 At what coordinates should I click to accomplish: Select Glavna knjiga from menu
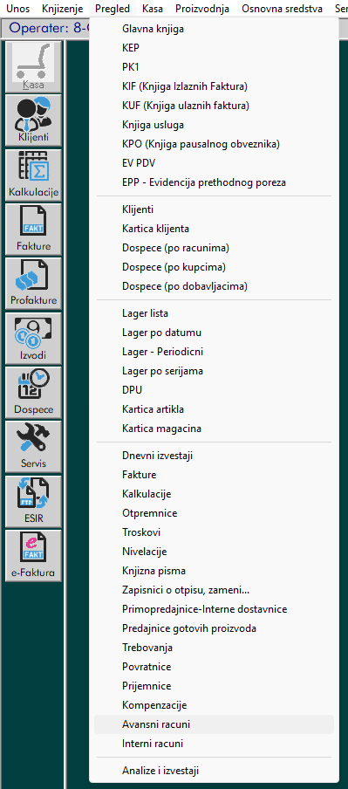214,29
